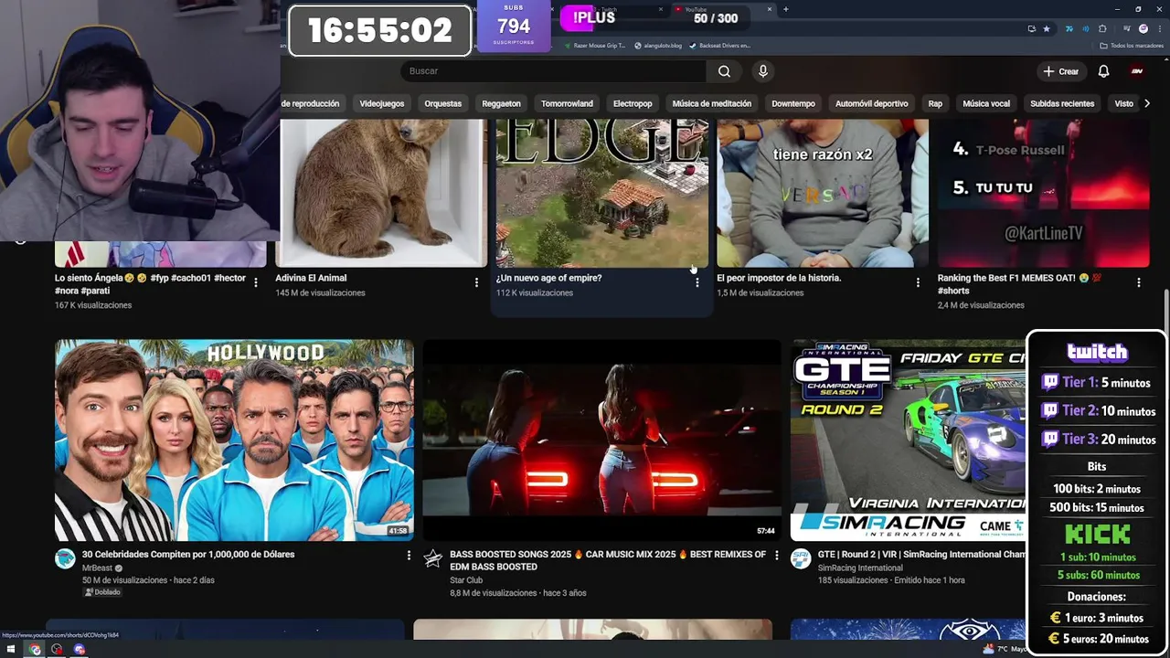Open the age of empire short thumbnail

(x=602, y=193)
